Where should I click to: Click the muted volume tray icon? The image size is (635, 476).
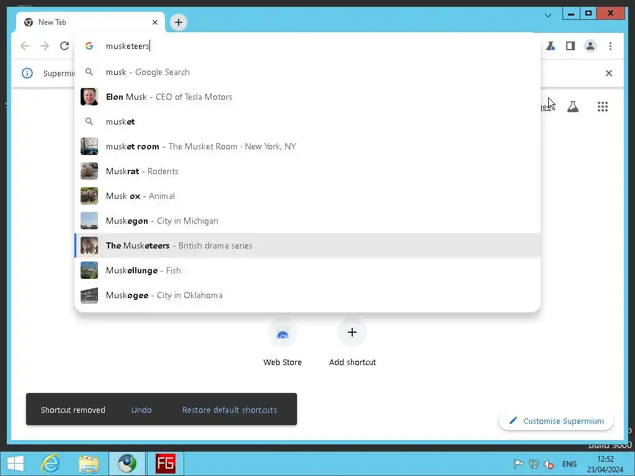(x=549, y=464)
